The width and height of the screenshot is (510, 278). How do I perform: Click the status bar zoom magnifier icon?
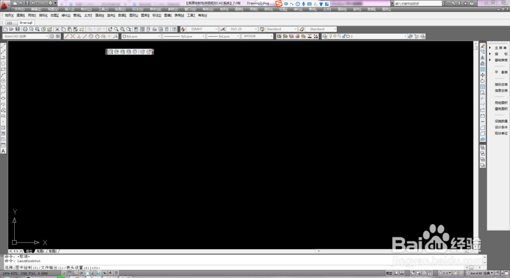(x=418, y=273)
